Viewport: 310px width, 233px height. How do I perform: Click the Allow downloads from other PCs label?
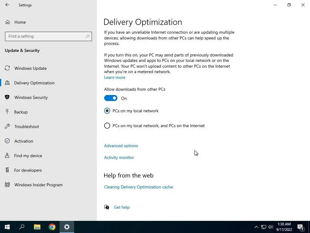135,89
